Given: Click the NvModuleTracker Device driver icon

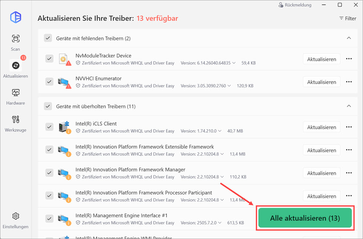Looking at the screenshot, I should pyautogui.click(x=65, y=59).
